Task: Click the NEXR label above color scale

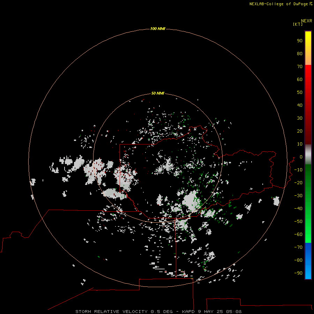Action: pyautogui.click(x=307, y=21)
